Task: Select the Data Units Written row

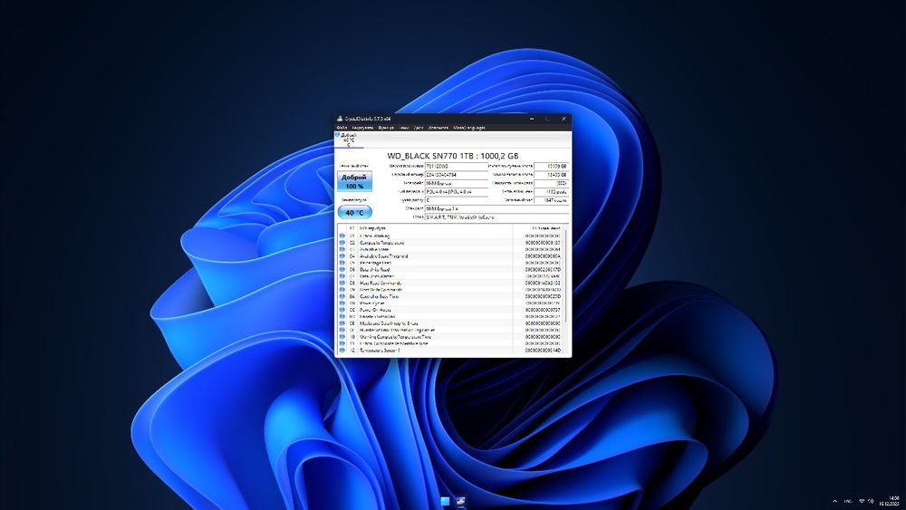Action: [x=450, y=276]
